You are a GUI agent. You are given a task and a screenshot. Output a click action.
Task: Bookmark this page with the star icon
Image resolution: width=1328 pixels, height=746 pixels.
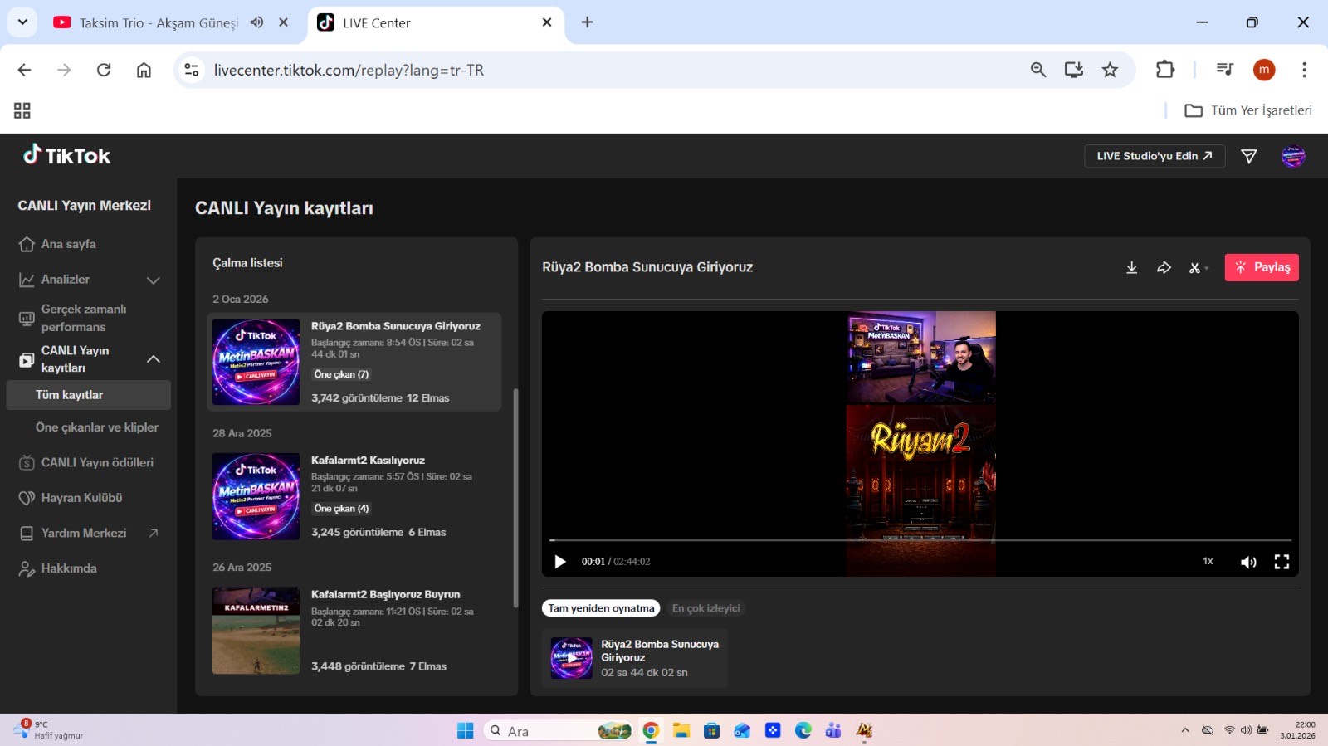click(1111, 70)
